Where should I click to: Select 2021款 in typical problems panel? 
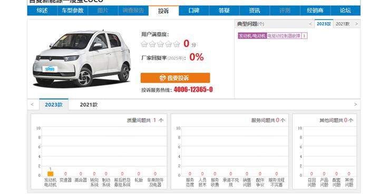pyautogui.click(x=343, y=24)
